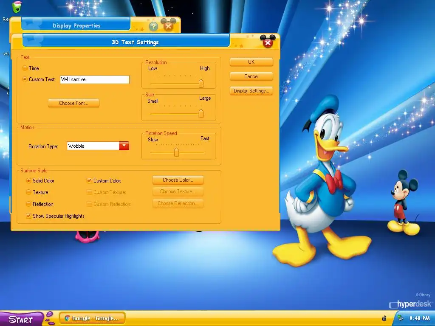Click the system clock showing 9:48 PM

(x=420, y=318)
